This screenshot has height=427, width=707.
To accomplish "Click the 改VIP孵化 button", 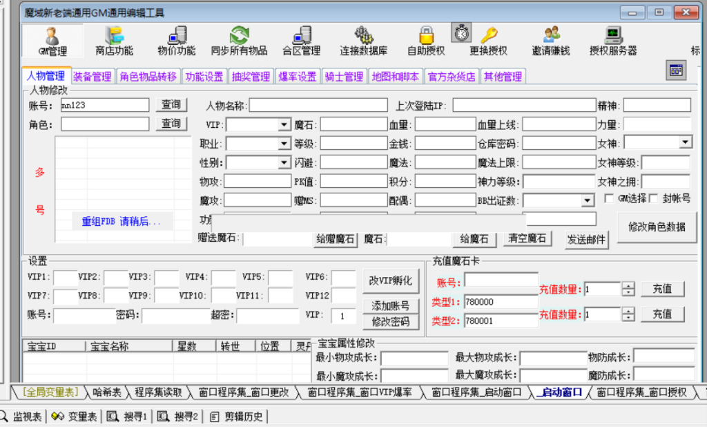I will click(x=391, y=281).
